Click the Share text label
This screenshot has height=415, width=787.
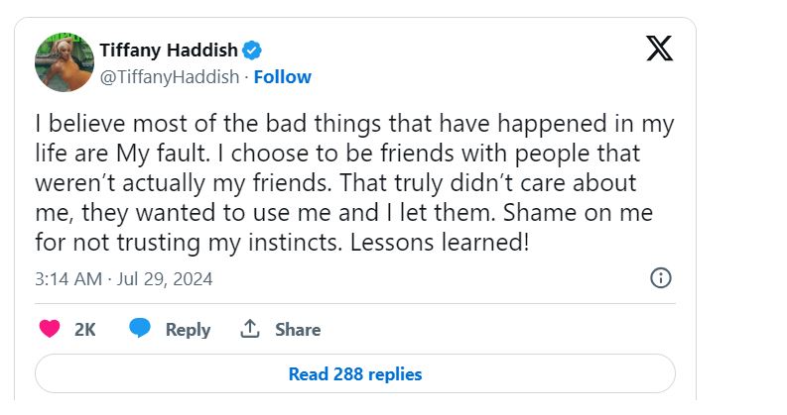[298, 330]
